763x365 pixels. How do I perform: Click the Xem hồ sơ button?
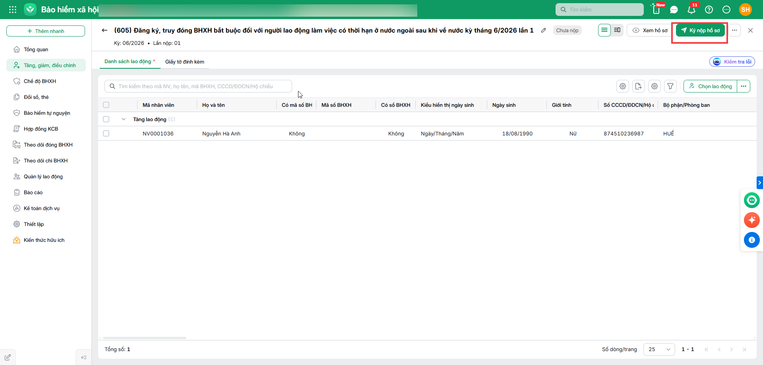coord(649,30)
